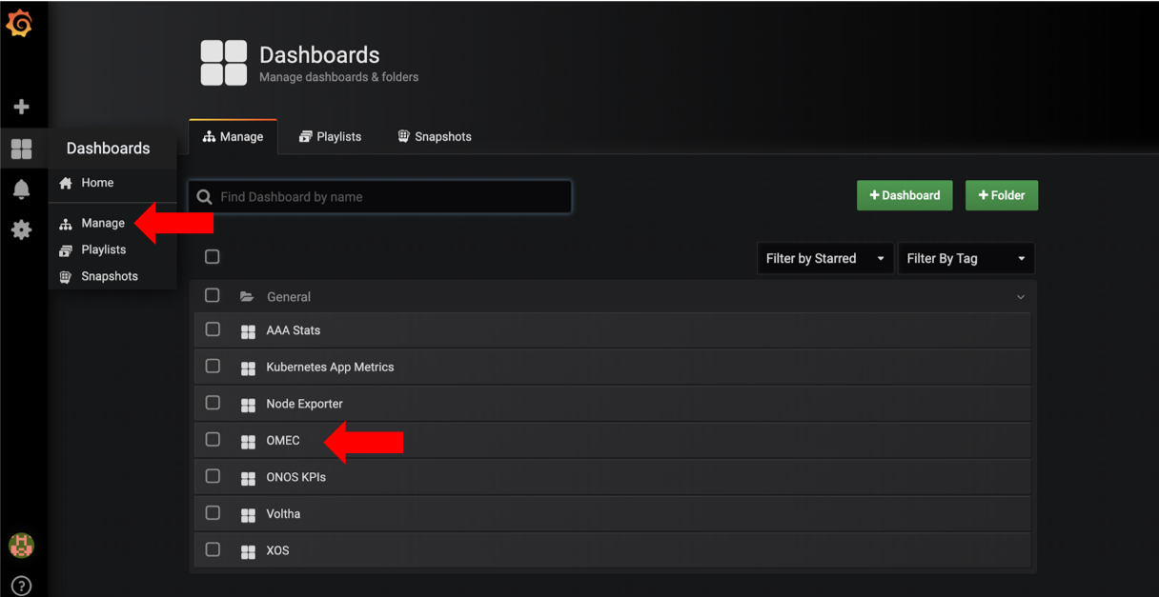Toggle the General folder checkbox
1159x597 pixels.
213,295
